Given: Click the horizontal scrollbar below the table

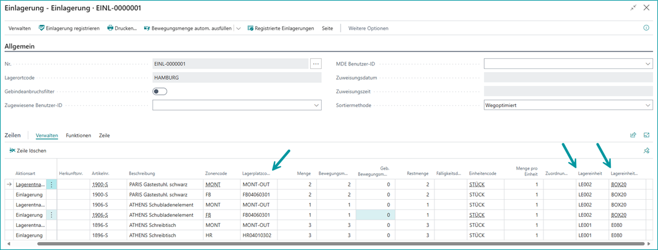Looking at the screenshot, I should [303, 244].
